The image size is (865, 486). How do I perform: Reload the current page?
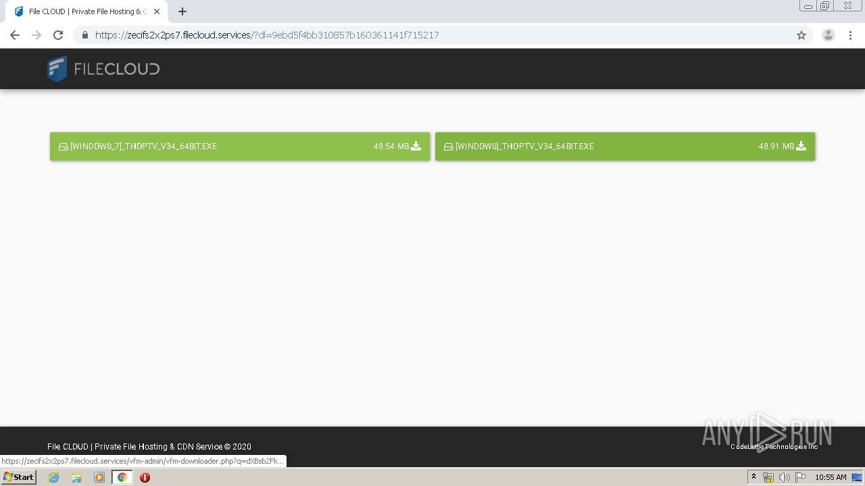(x=58, y=35)
